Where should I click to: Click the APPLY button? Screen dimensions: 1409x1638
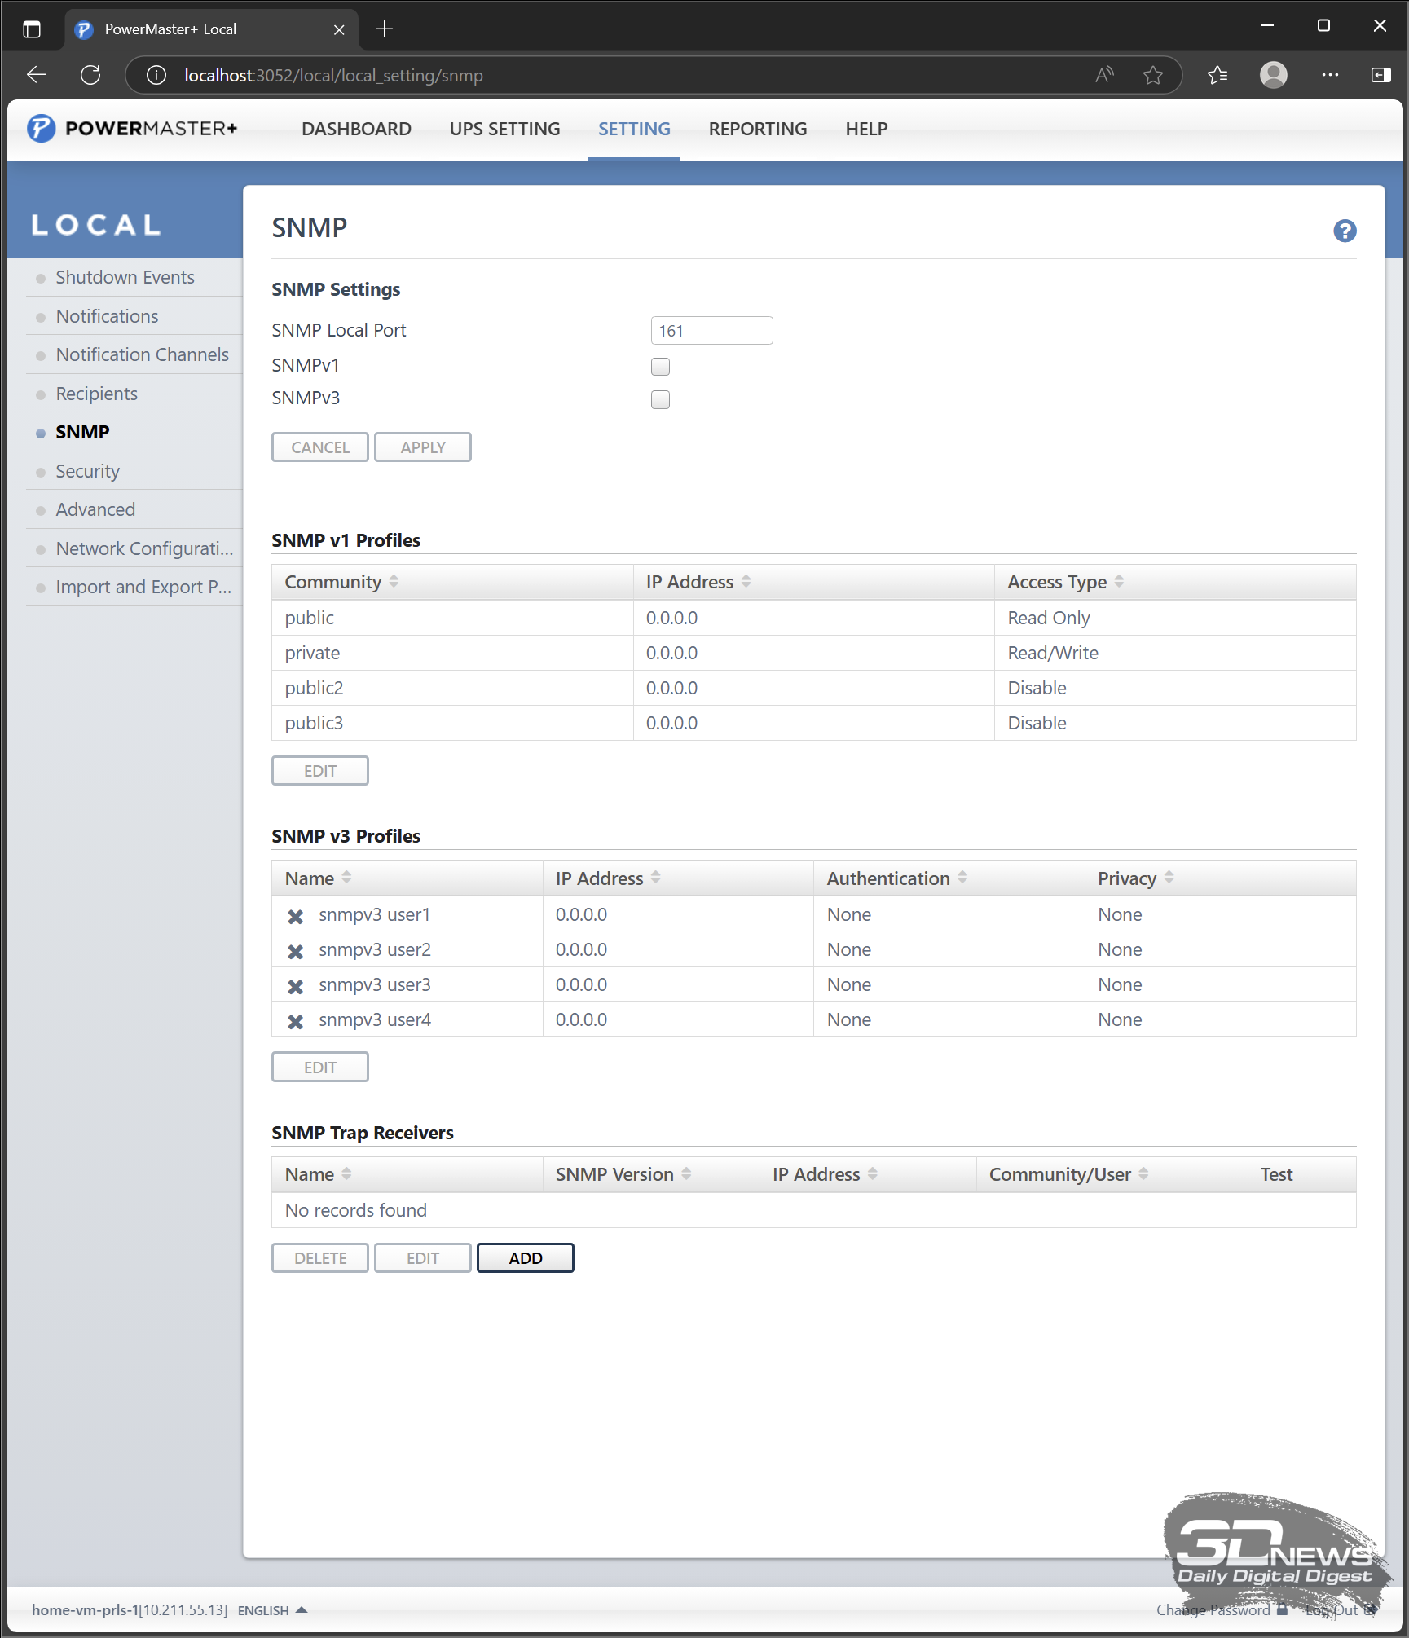coord(423,447)
